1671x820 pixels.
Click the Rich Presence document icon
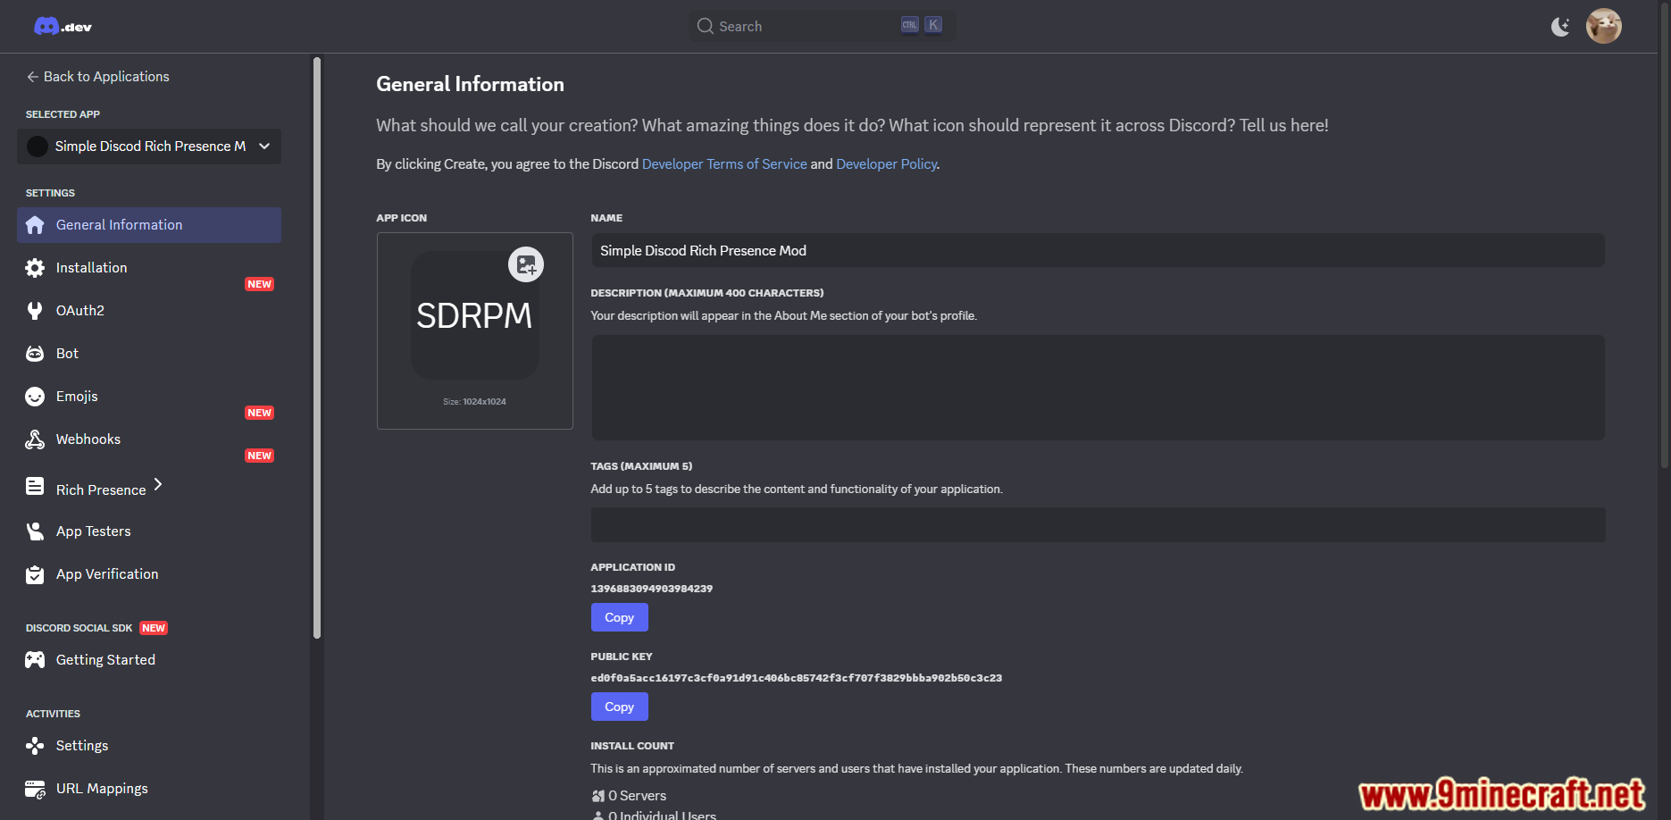tap(35, 486)
